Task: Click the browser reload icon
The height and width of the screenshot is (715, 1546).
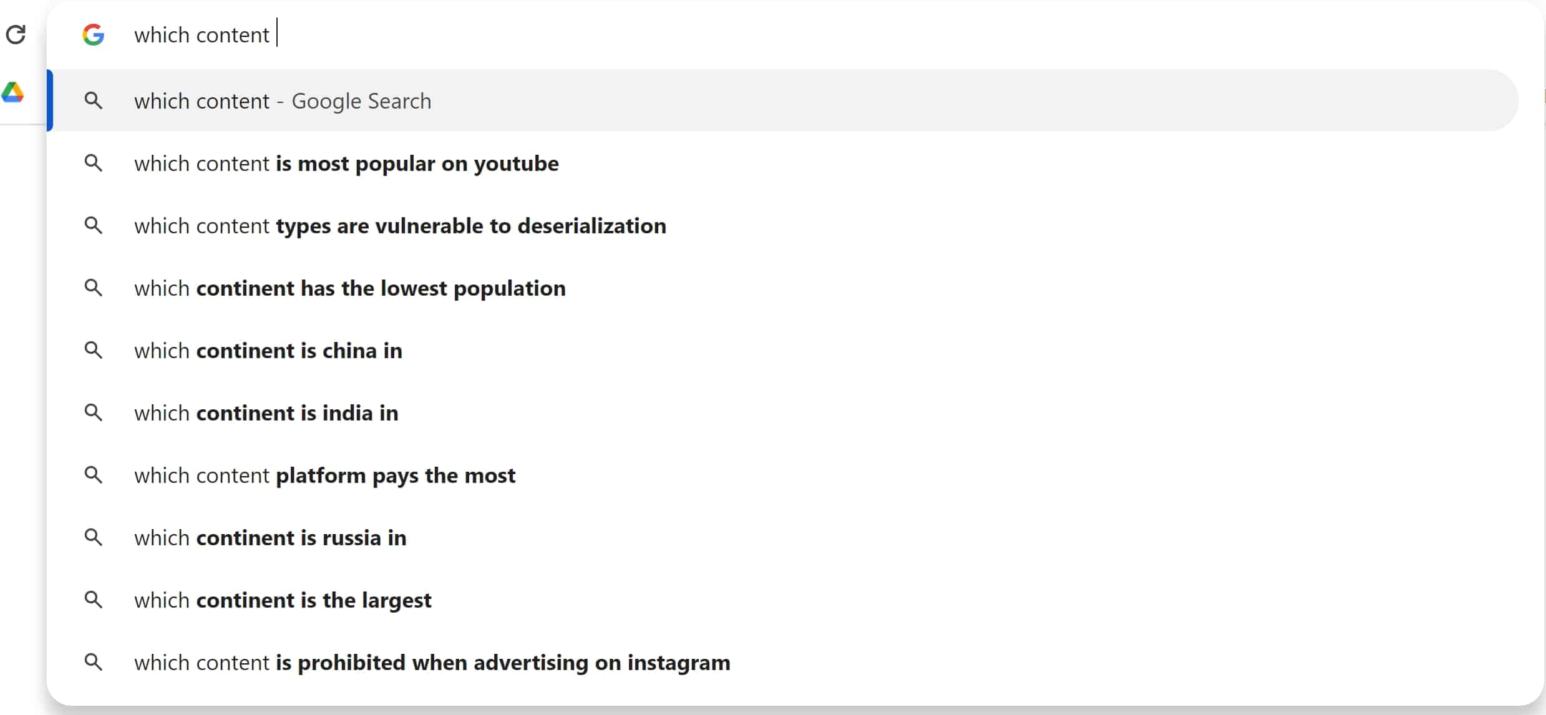Action: 16,34
